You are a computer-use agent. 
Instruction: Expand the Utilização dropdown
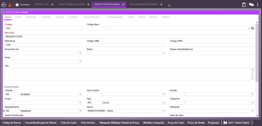[253, 111]
